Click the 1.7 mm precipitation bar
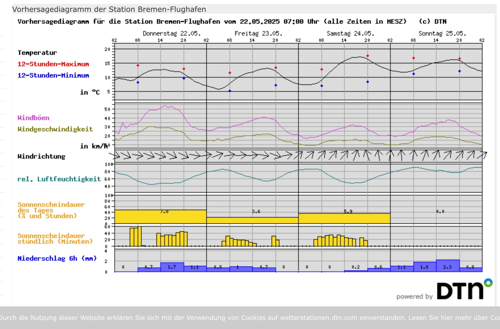The width and height of the screenshot is (500, 329). [x=172, y=267]
